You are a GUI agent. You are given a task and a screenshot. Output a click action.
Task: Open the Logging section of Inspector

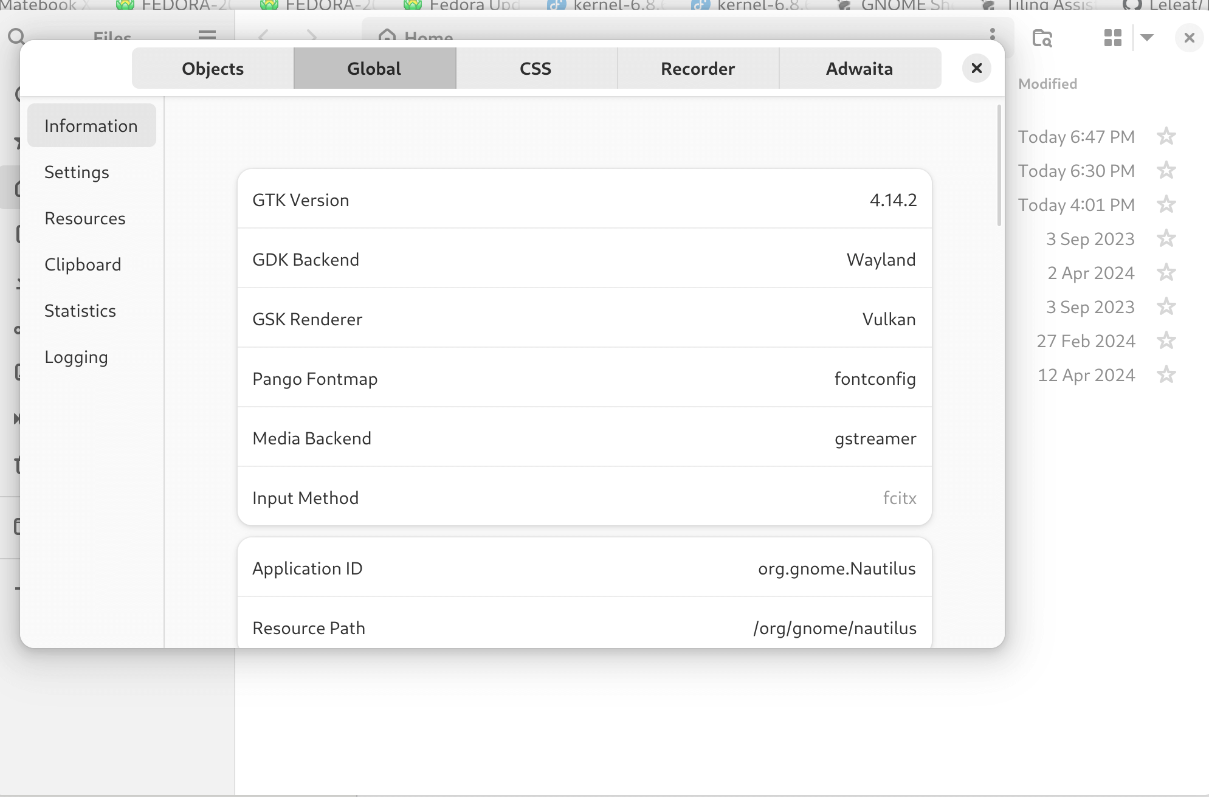(76, 357)
